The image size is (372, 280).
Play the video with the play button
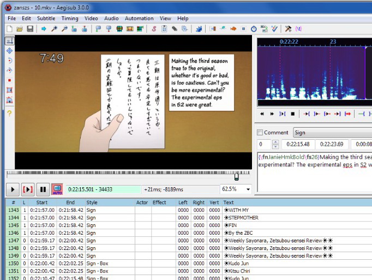point(13,189)
